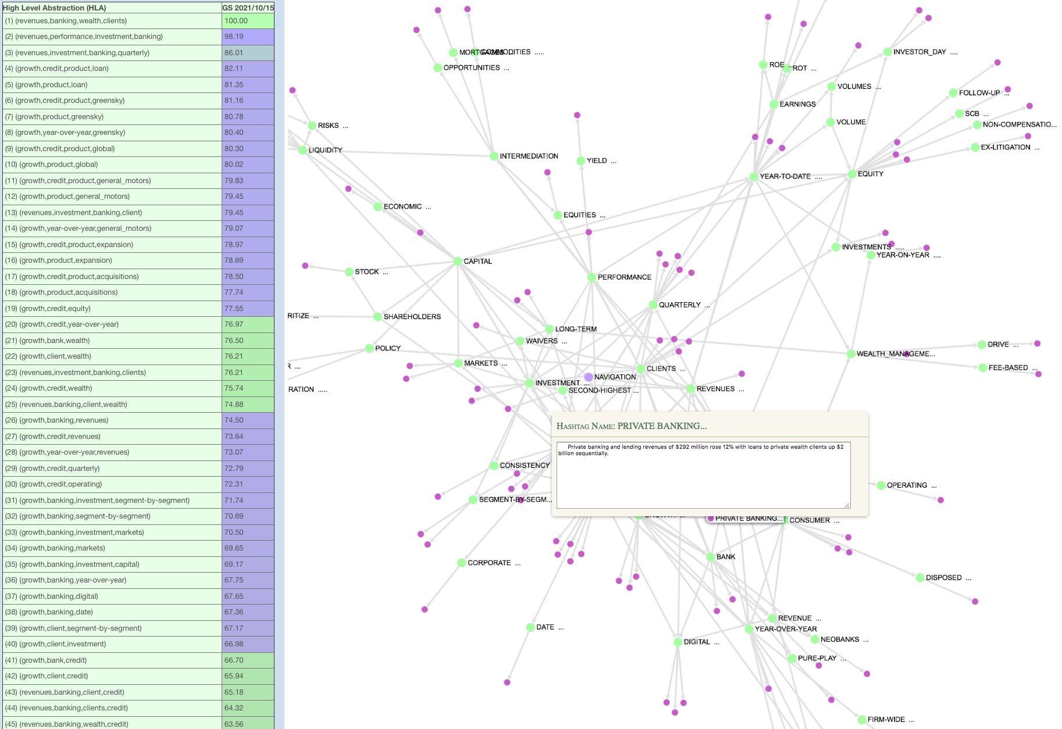Select the MARKETS node dot
The height and width of the screenshot is (729, 1062).
coord(458,363)
